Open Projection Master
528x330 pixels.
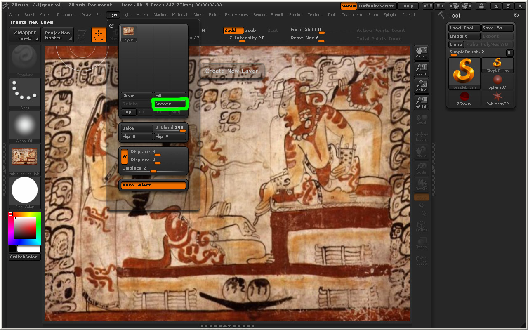click(x=57, y=35)
